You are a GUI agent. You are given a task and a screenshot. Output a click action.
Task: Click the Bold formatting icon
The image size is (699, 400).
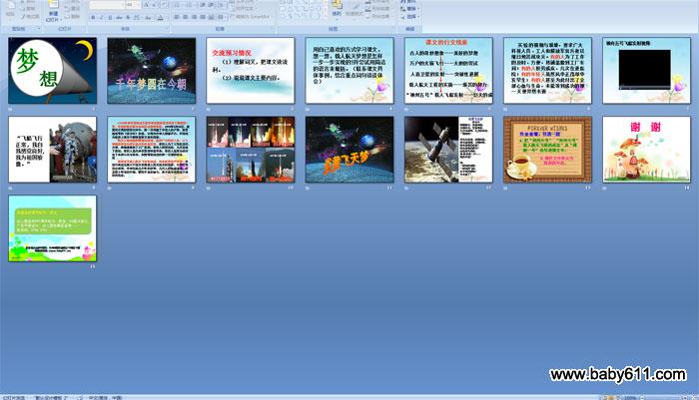93,17
